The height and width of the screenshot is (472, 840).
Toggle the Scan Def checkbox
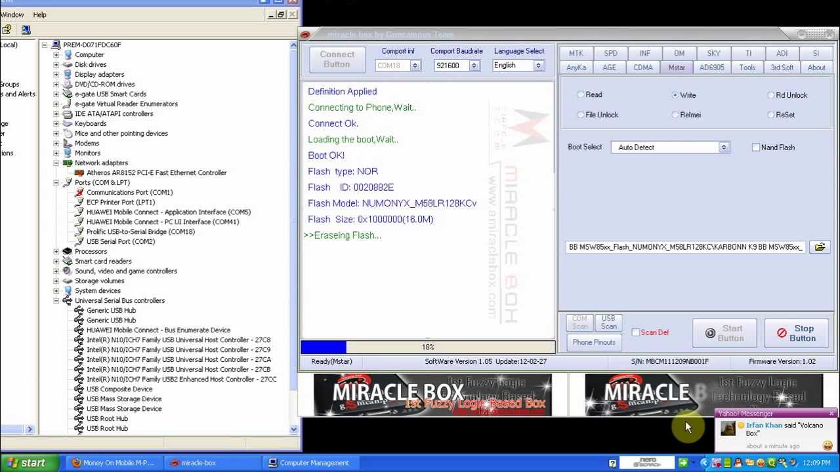636,332
